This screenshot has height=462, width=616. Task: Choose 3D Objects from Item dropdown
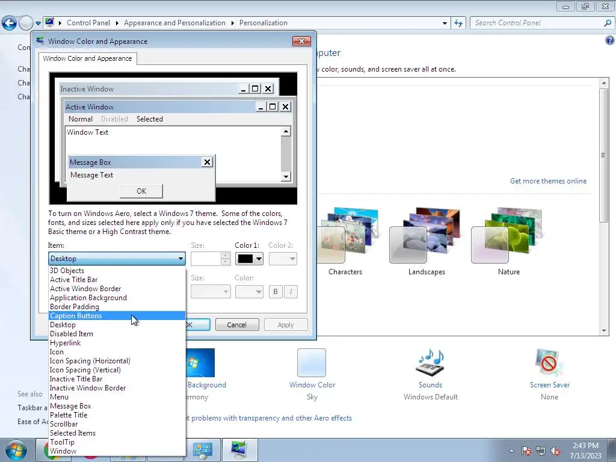point(117,270)
